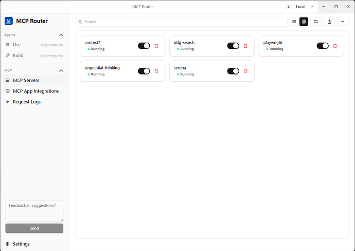The image size is (355, 251).
Task: Delete the context7 server
Action: pyautogui.click(x=156, y=46)
